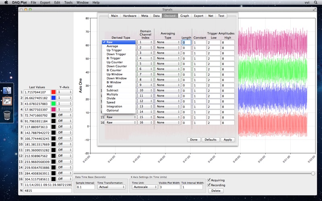Click the plot time slider knob
Image resolution: width=322 pixels, height=201 pixels.
pyautogui.click(x=313, y=174)
